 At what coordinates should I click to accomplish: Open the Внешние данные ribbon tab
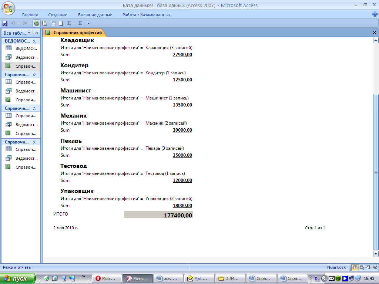tap(95, 15)
